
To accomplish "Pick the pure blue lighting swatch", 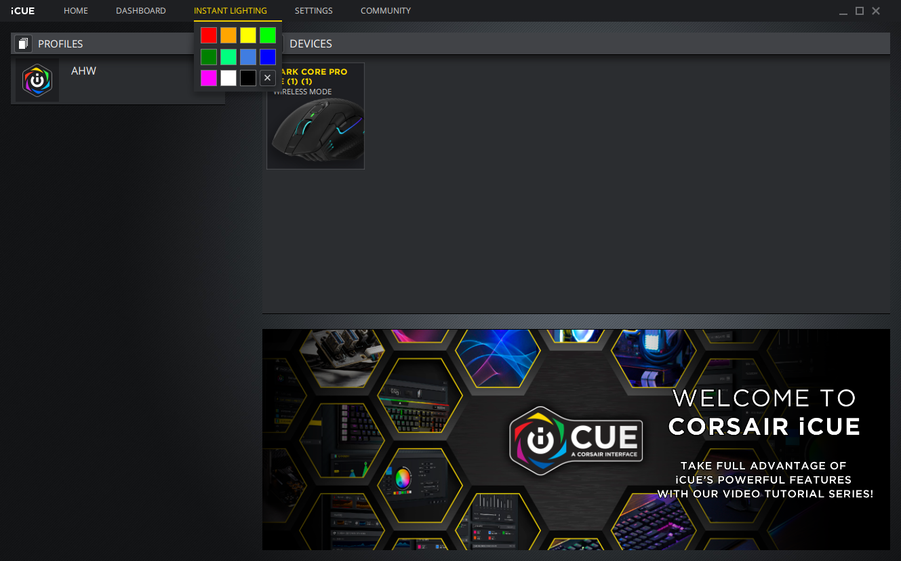I will click(268, 57).
